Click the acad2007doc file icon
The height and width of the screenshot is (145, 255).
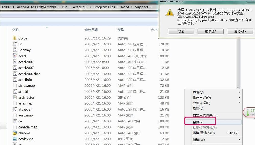tap(15, 74)
